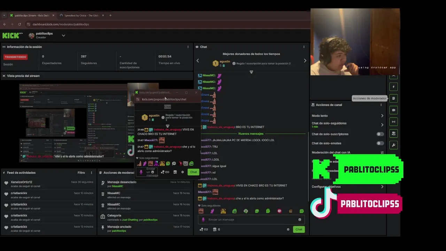The image size is (446, 251).
Task: Open popout chat gift shop icon
Action: [175, 172]
